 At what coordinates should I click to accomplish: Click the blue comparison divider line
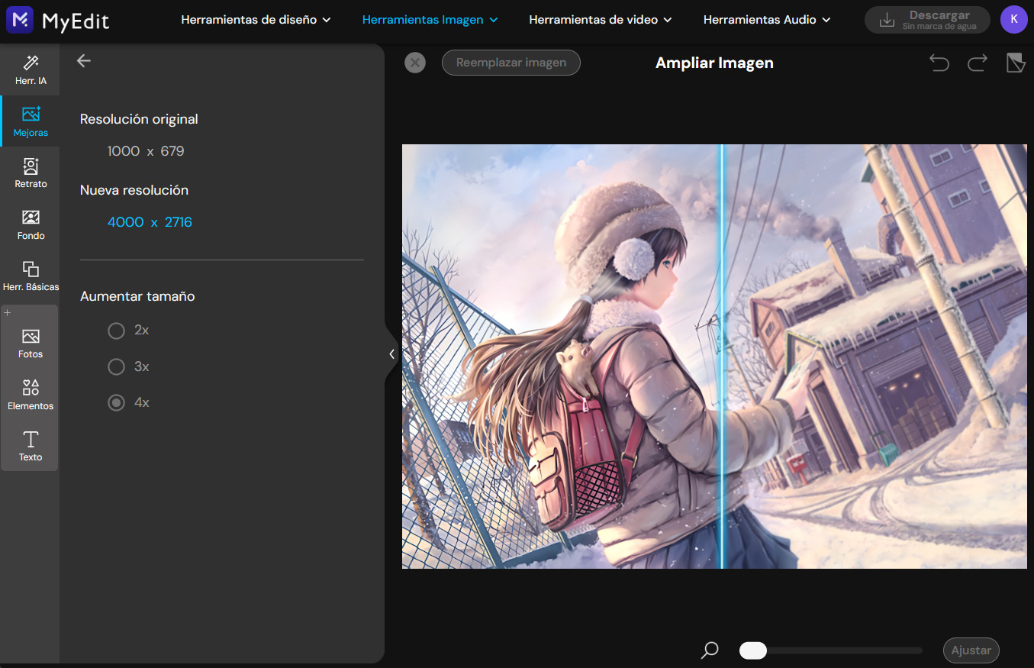click(x=722, y=357)
